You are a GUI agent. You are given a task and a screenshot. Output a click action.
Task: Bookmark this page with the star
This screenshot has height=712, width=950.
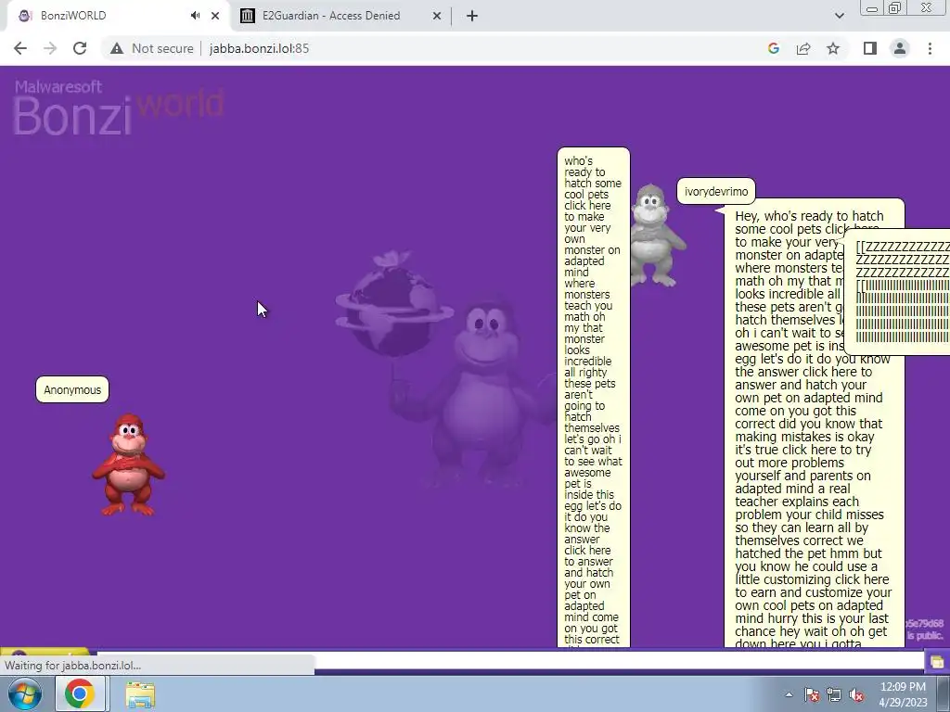(833, 48)
